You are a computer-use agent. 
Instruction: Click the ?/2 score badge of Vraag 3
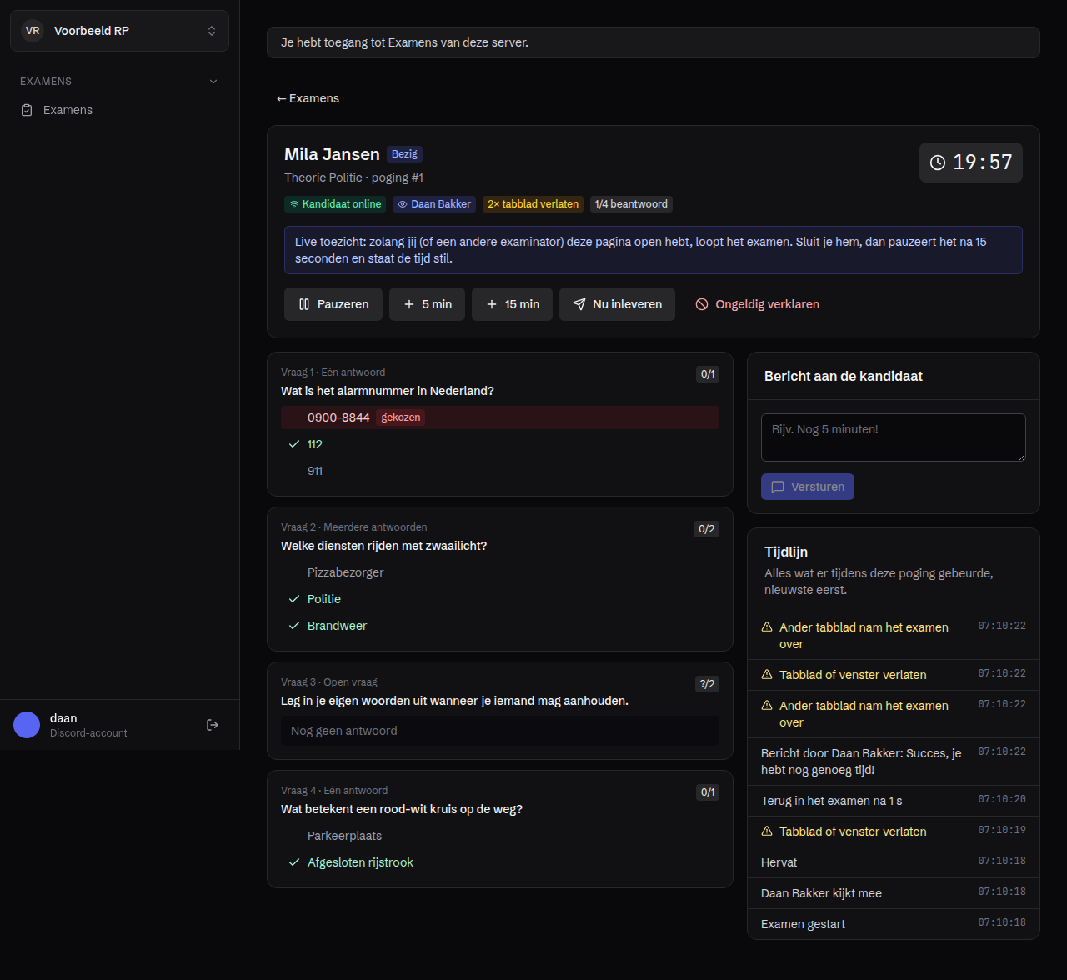[x=707, y=684]
